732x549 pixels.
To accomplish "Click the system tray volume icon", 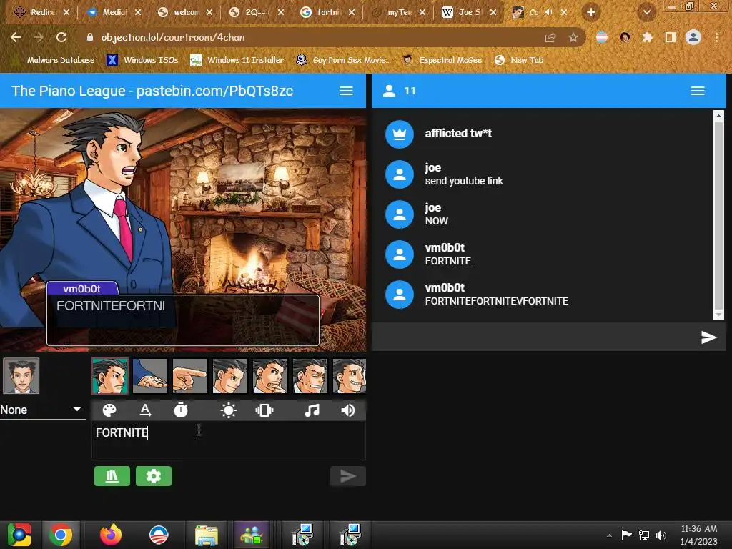I will [x=661, y=535].
